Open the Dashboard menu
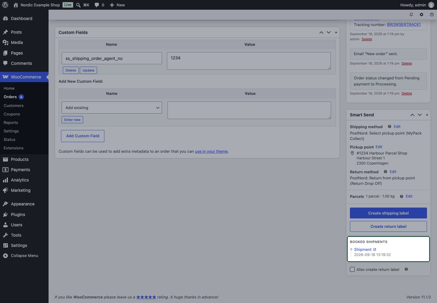 24,18
